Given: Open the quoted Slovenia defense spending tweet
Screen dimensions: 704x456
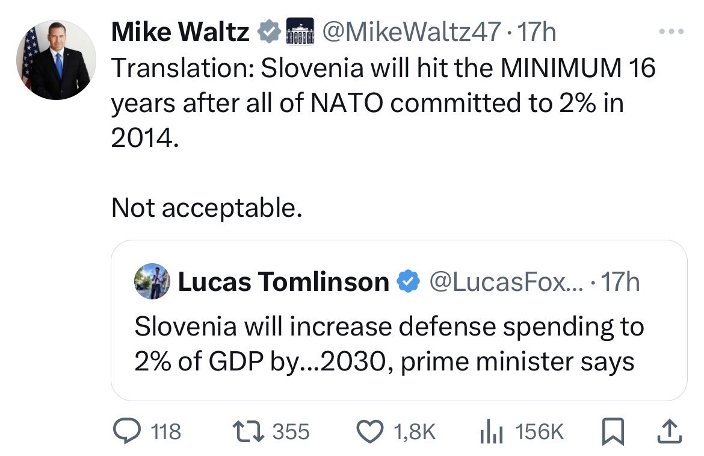Looking at the screenshot, I should [389, 343].
